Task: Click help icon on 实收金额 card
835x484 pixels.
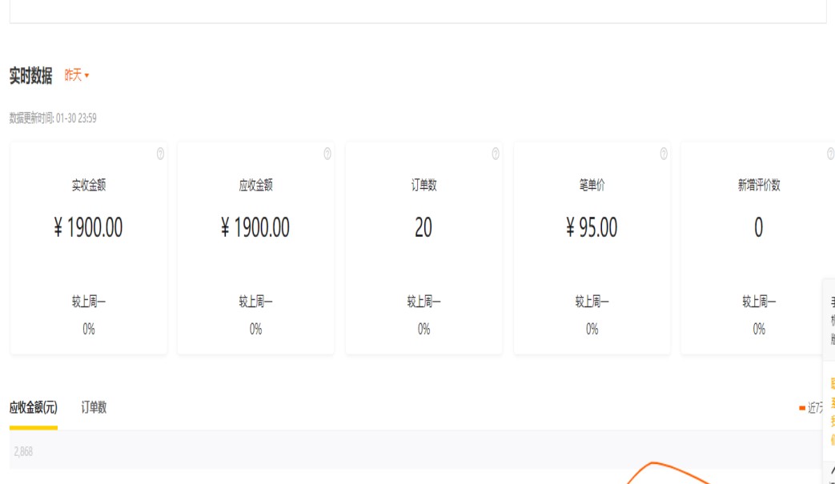Action: [160, 154]
